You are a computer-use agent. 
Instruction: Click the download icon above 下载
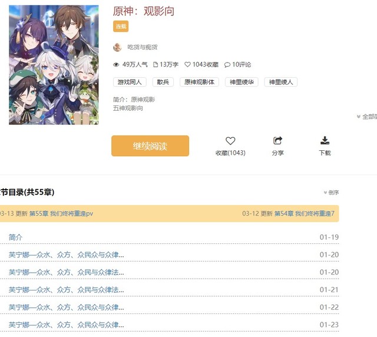pos(325,140)
